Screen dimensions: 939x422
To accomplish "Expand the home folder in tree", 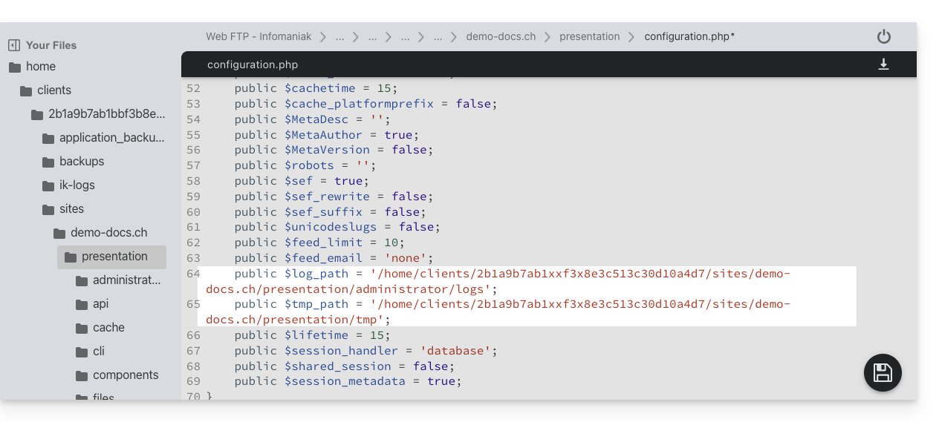I will [x=40, y=67].
